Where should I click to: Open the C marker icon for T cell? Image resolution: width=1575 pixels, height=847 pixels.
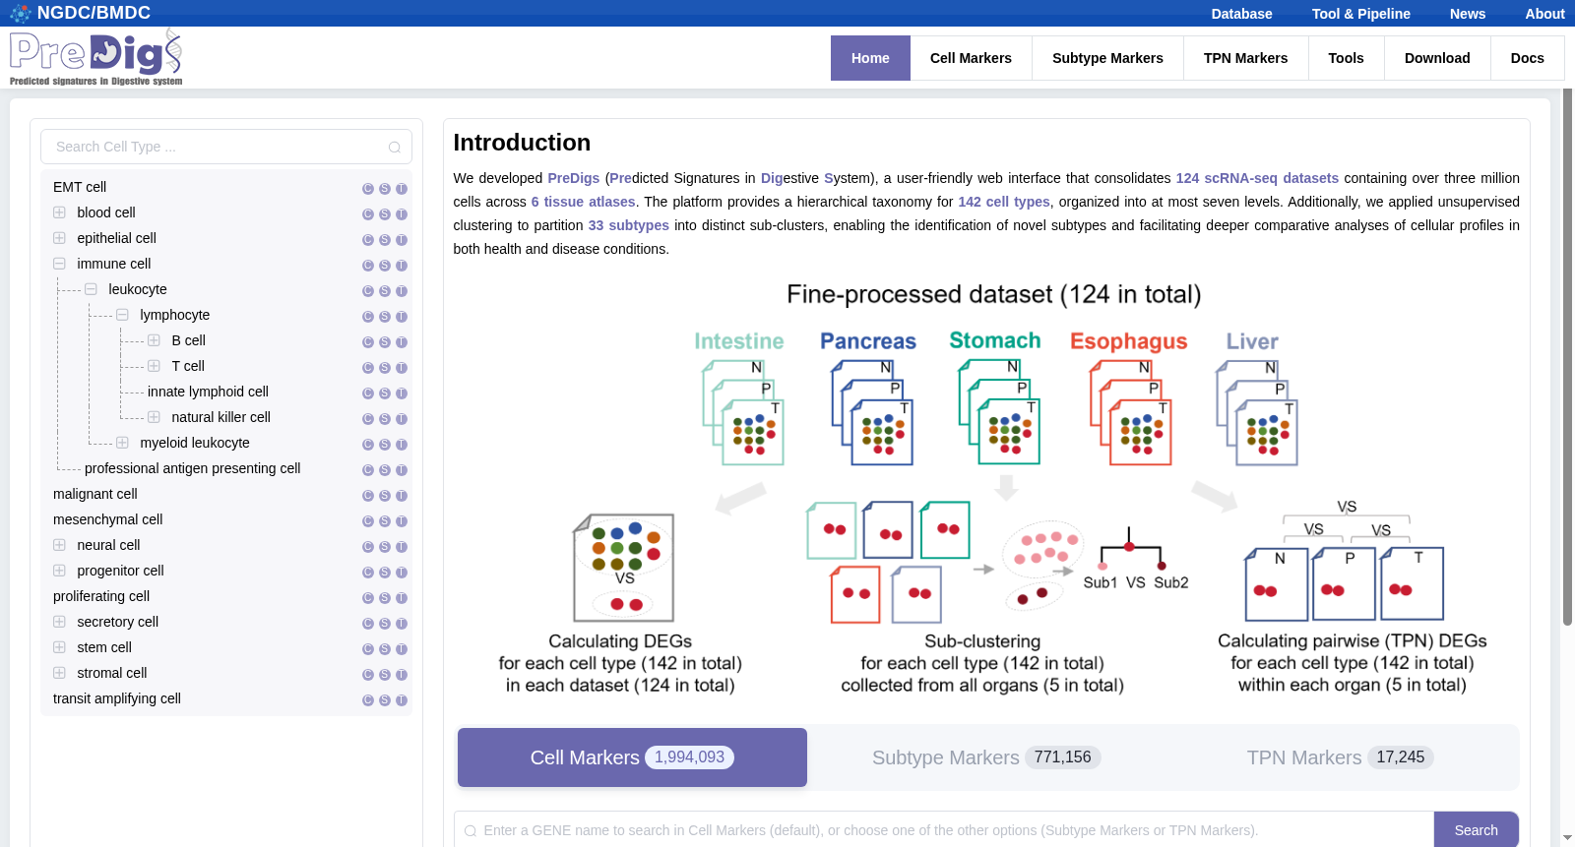368,368
